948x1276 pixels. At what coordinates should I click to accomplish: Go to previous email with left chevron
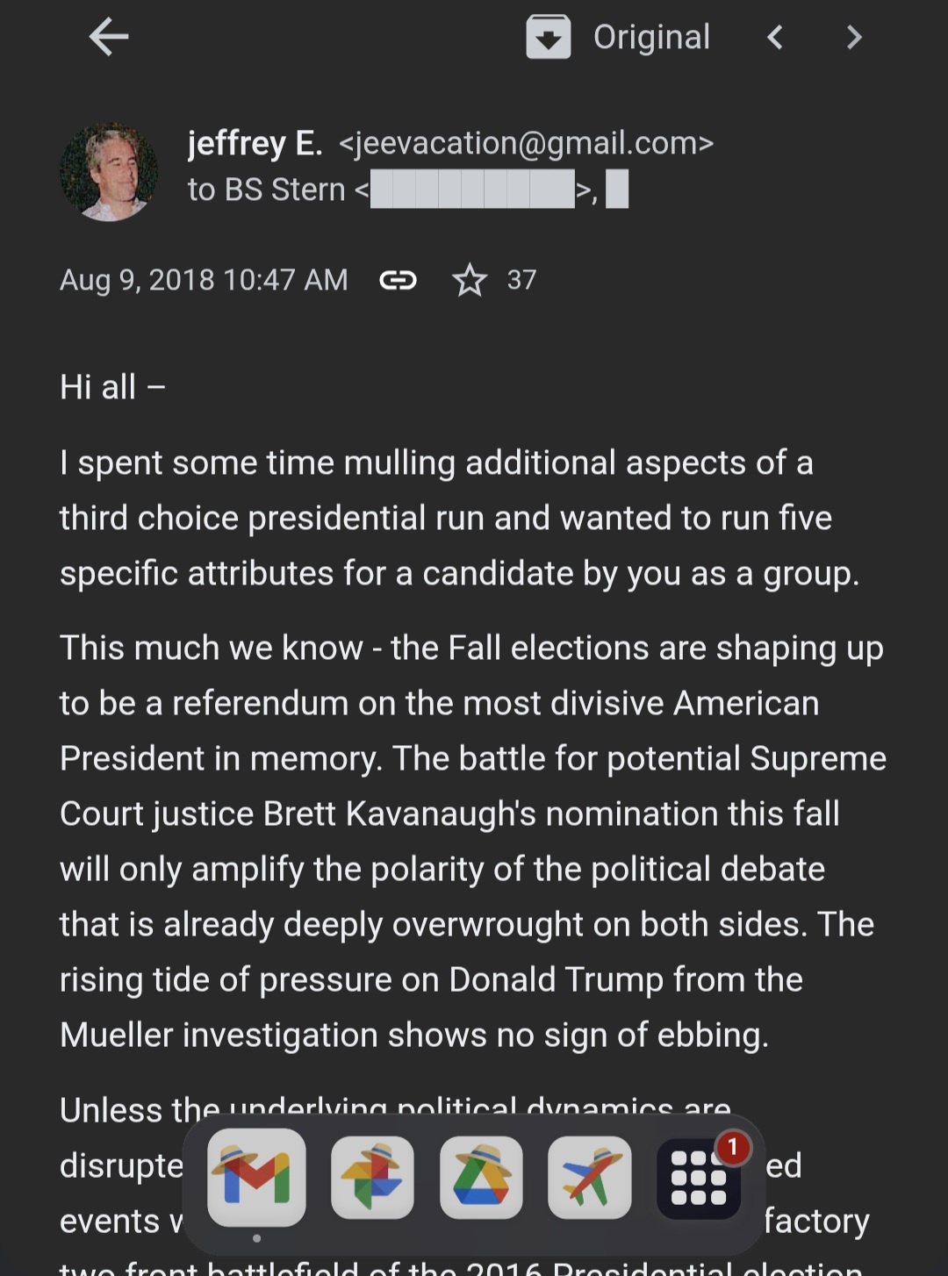tap(774, 37)
